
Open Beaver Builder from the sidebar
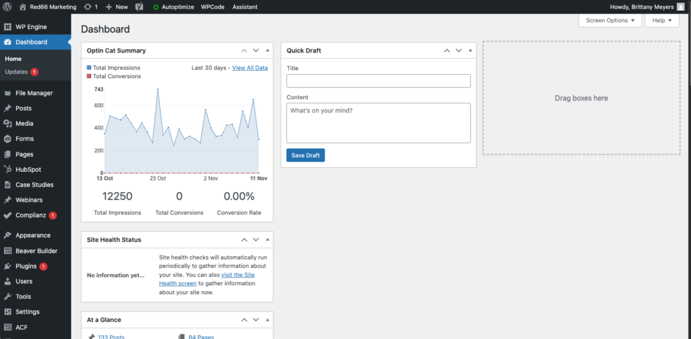pyautogui.click(x=36, y=251)
